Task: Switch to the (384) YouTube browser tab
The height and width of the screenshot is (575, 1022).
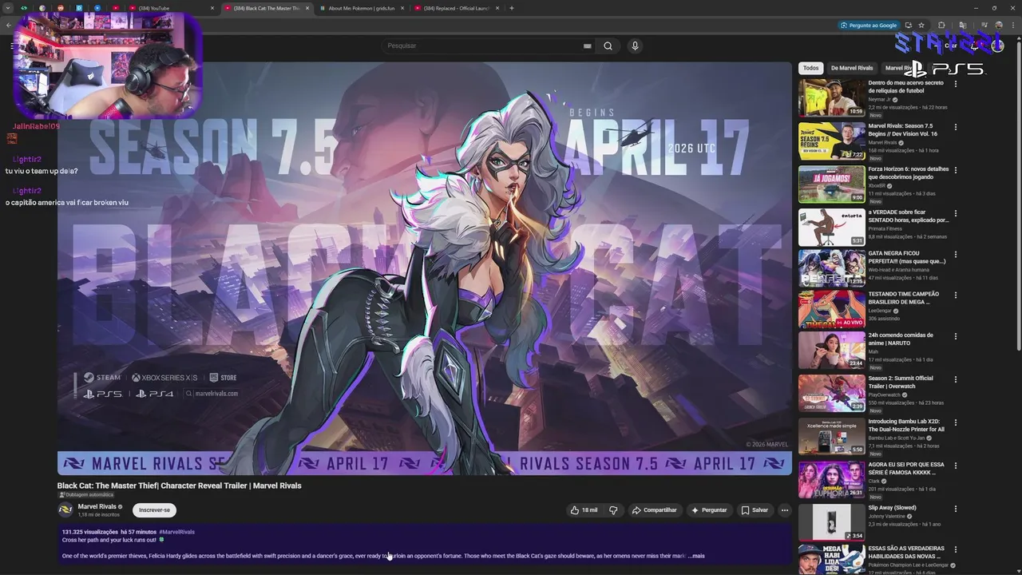Action: [171, 8]
